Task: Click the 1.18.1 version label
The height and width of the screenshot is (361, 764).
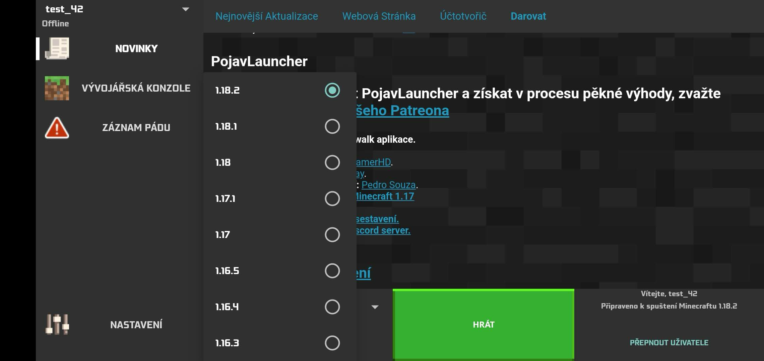Action: click(226, 126)
